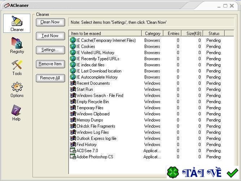Click the Remove All button
The image size is (241, 181).
(x=50, y=78)
